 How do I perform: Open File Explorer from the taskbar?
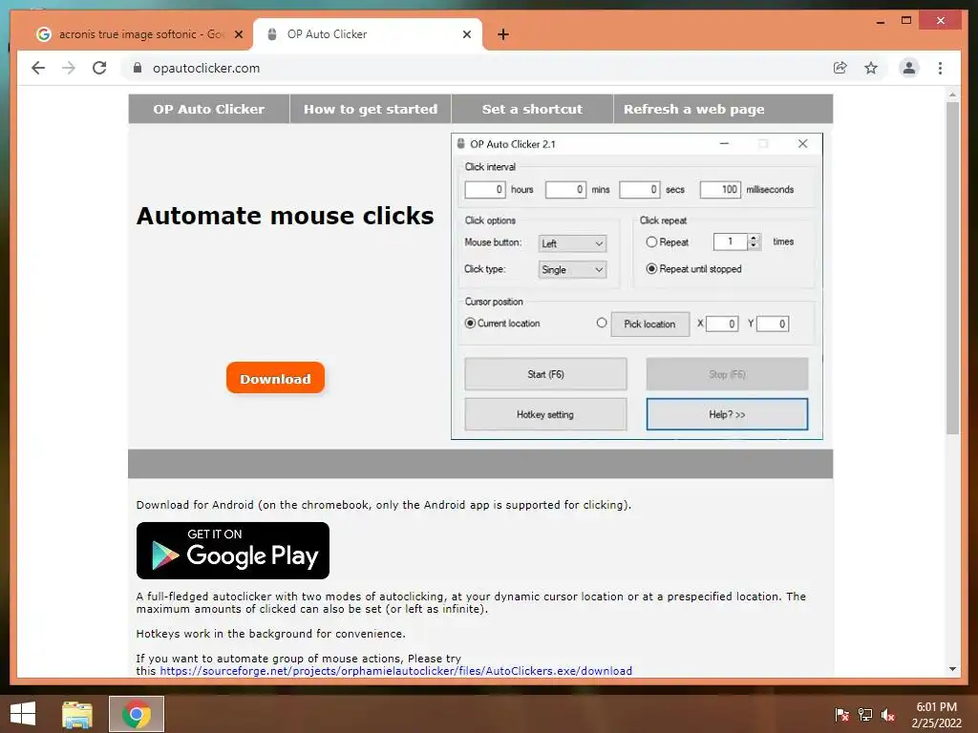(x=77, y=714)
